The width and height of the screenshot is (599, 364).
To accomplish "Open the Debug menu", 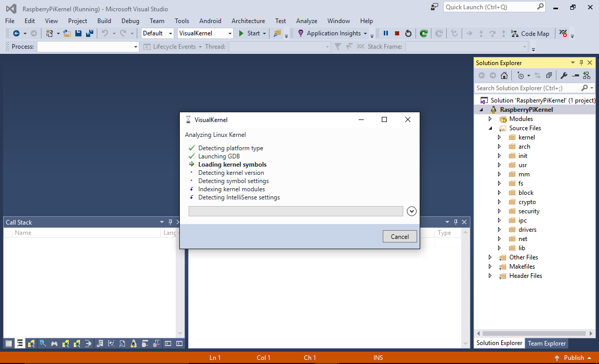I will click(x=130, y=21).
